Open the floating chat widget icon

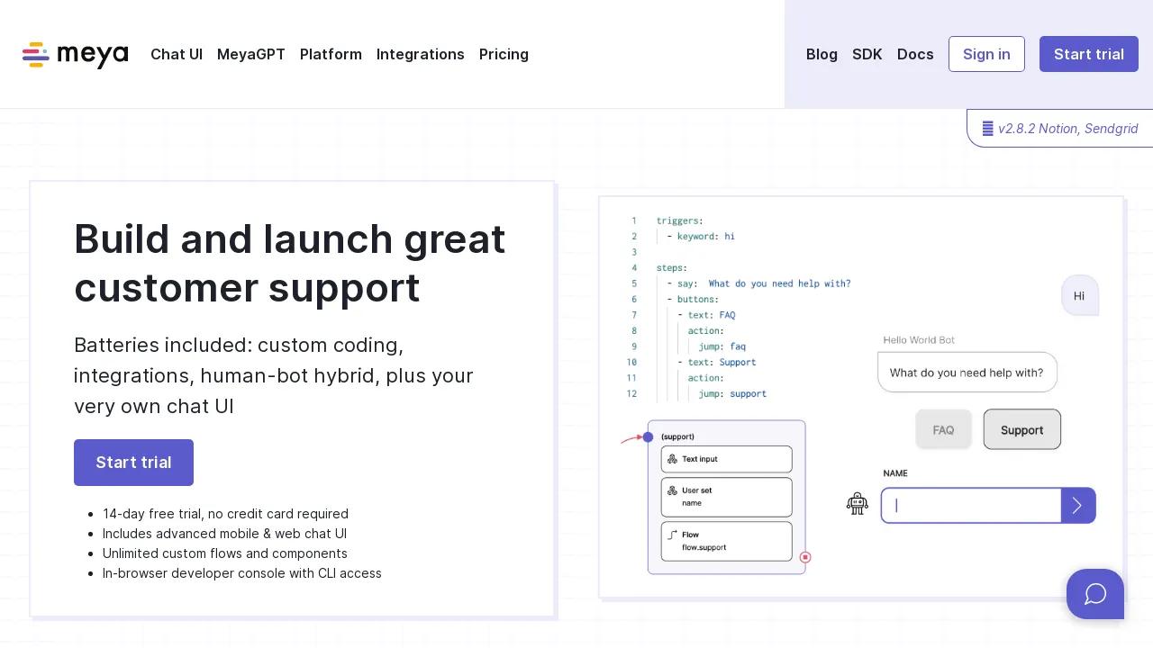[1095, 594]
